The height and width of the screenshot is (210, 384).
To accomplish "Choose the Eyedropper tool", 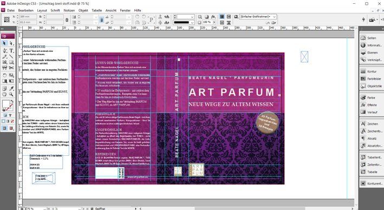I will pyautogui.click(x=11, y=88).
